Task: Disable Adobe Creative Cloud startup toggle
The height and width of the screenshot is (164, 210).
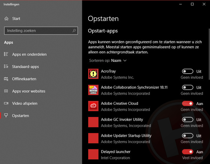Action: pyautogui.click(x=188, y=104)
